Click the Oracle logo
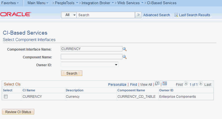This screenshot has height=119, width=222. tap(16, 14)
